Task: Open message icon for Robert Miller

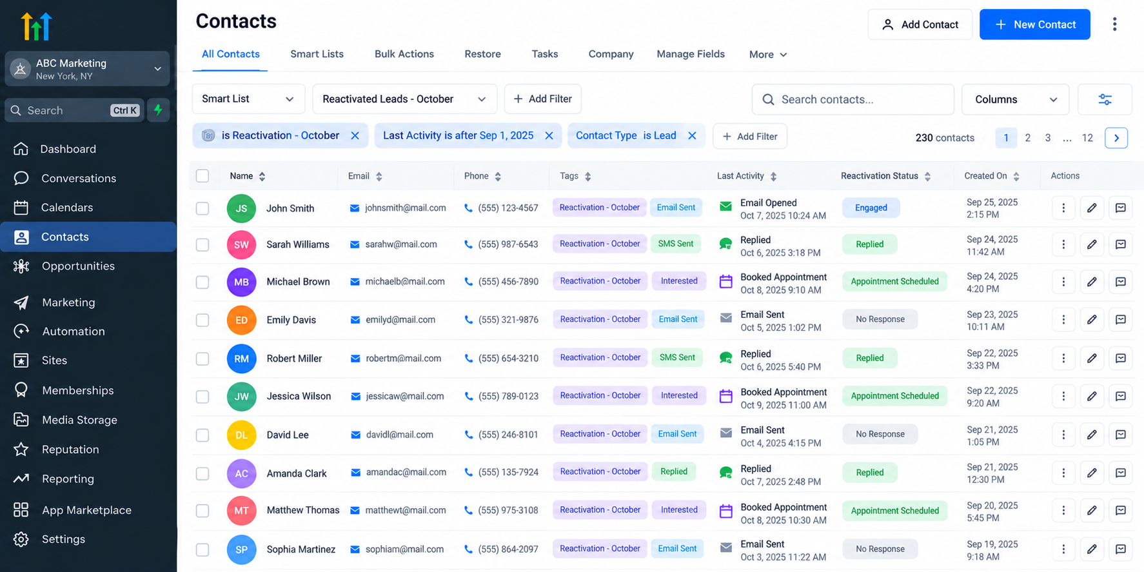Action: (x=1121, y=358)
